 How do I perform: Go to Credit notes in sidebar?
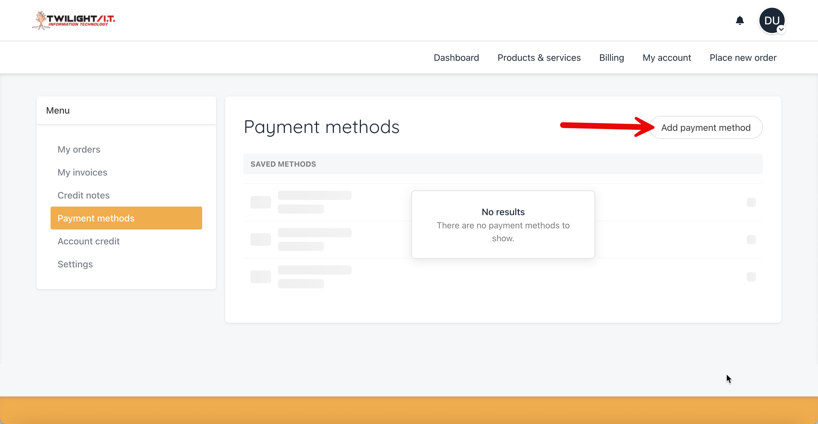click(84, 195)
